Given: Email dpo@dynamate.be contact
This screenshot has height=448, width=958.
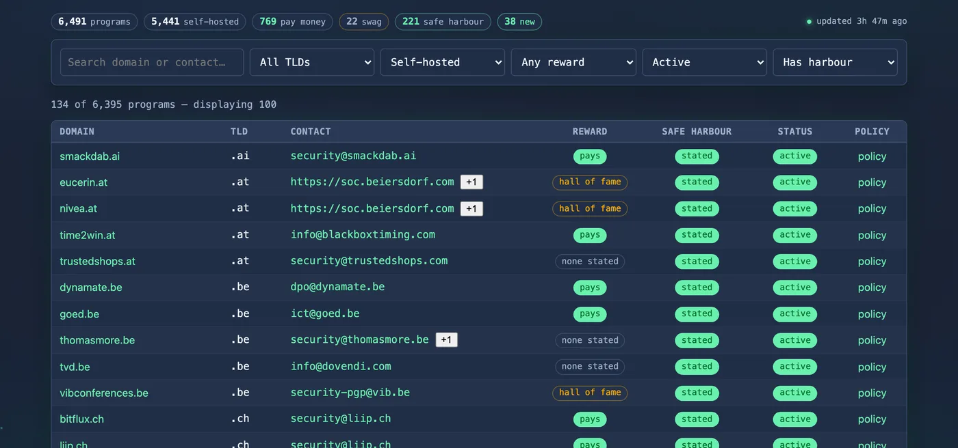Looking at the screenshot, I should [338, 287].
